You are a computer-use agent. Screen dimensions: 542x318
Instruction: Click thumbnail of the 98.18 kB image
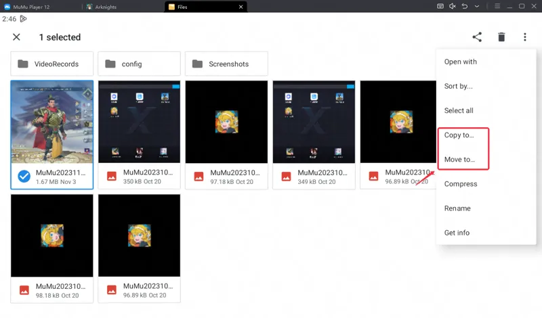pos(52,235)
